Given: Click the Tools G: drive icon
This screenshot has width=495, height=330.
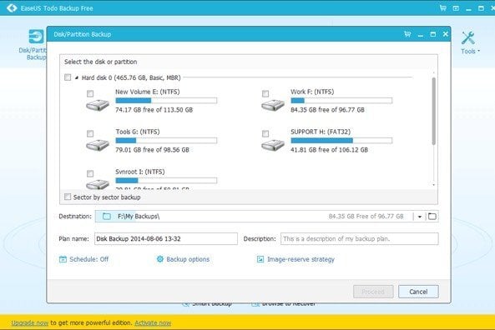Looking at the screenshot, I should [x=98, y=145].
